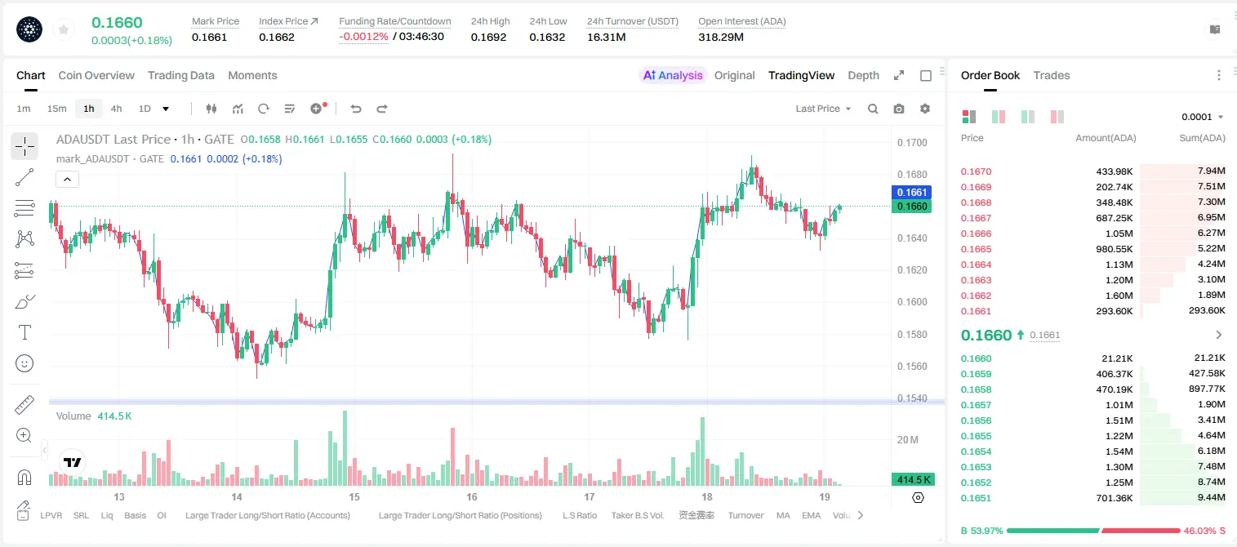Select the Text annotation tool
The image size is (1237, 547).
(x=24, y=332)
